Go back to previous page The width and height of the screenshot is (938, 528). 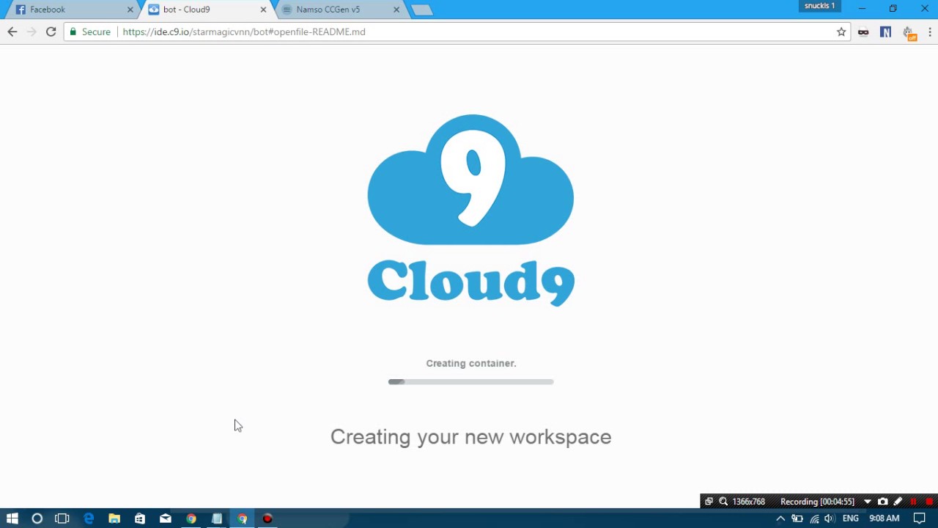point(12,32)
